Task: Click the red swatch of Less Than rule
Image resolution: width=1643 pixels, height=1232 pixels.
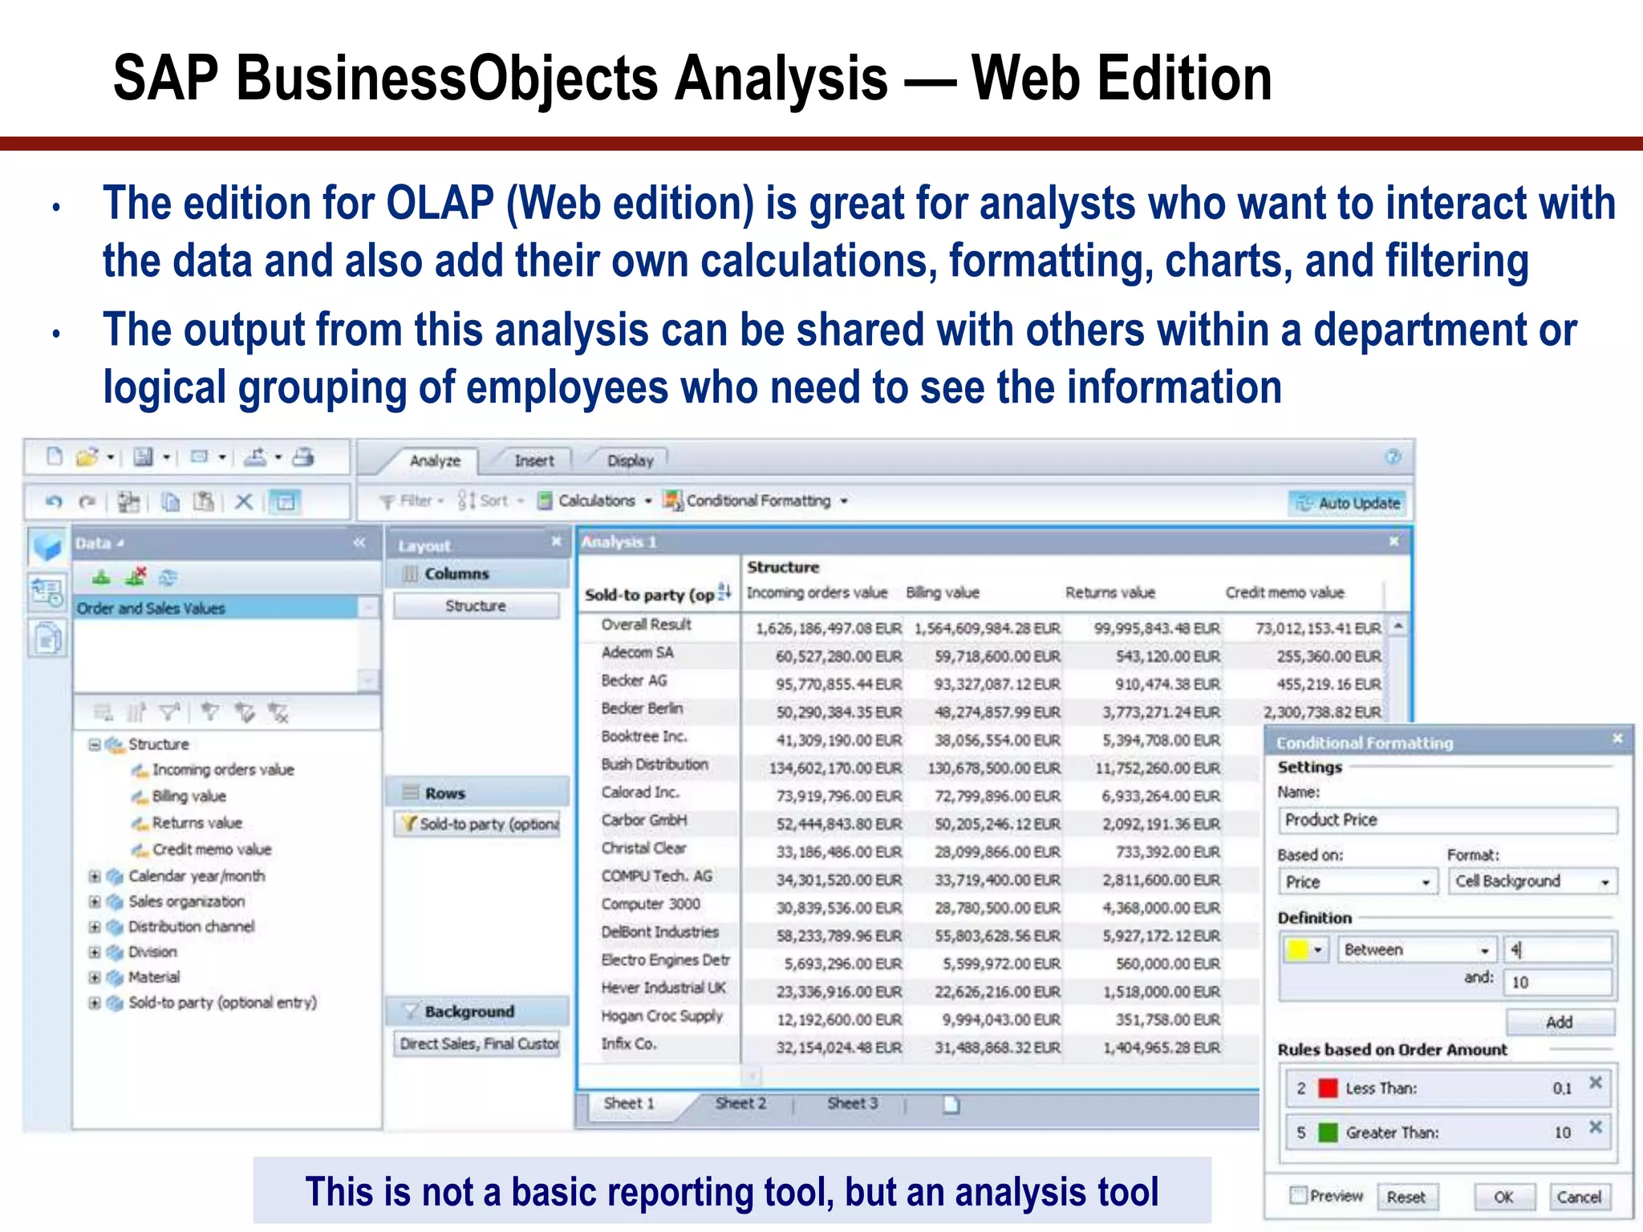Action: 1329,1088
